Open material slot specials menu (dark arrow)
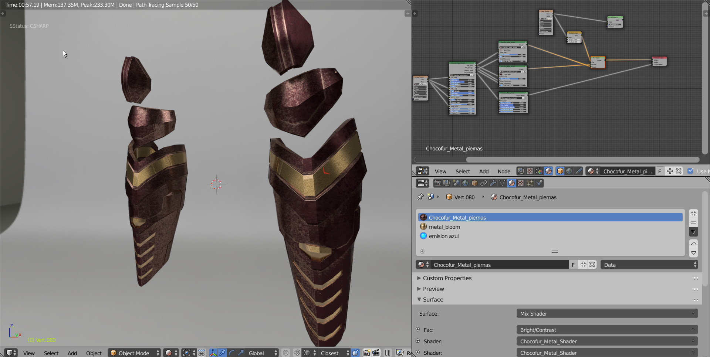 694,232
